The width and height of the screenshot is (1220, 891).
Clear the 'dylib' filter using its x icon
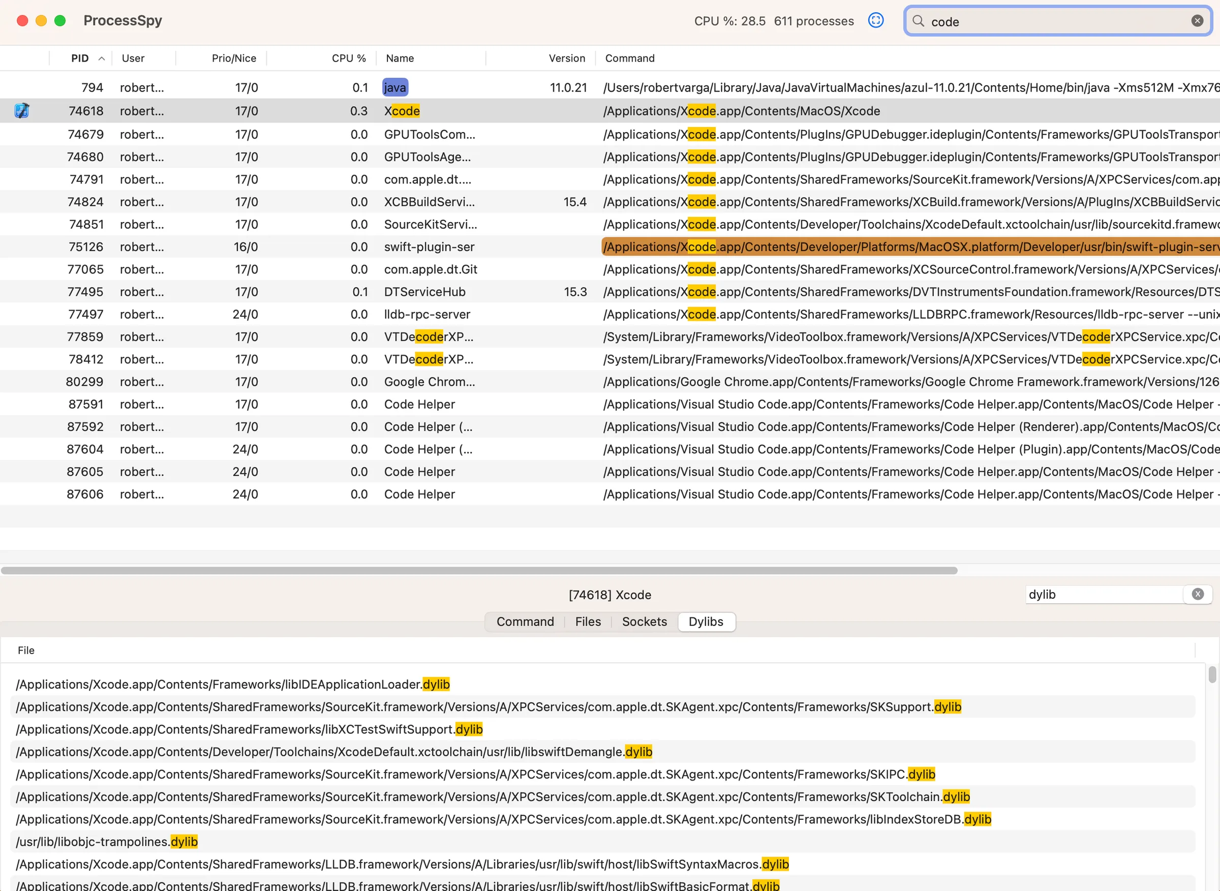click(x=1198, y=594)
